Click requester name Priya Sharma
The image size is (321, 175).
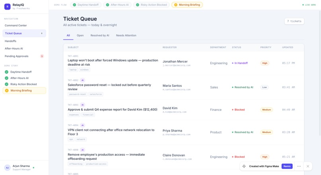click(172, 130)
